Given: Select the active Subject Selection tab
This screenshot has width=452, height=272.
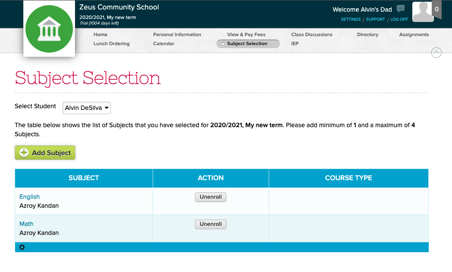Looking at the screenshot, I should pos(248,44).
